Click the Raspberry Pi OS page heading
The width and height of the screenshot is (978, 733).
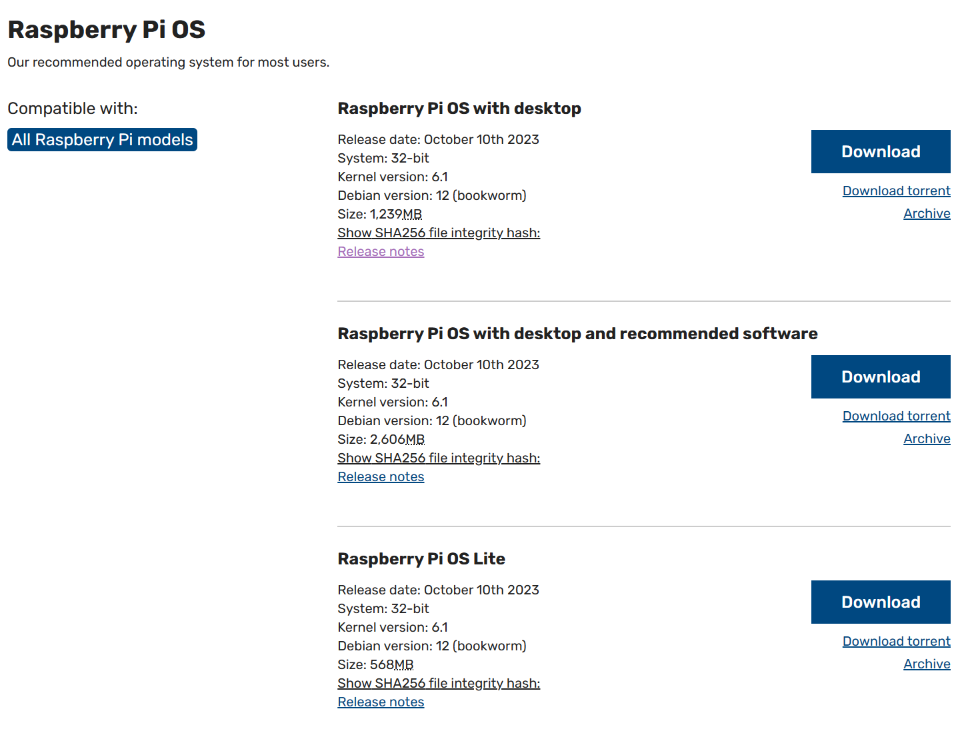pos(106,29)
